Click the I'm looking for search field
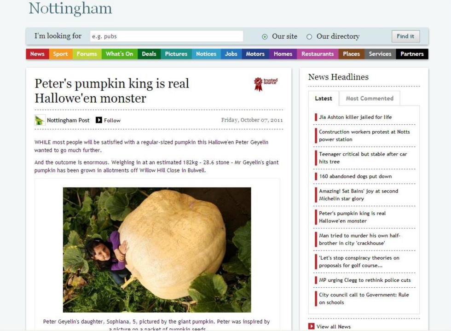 pyautogui.click(x=167, y=36)
